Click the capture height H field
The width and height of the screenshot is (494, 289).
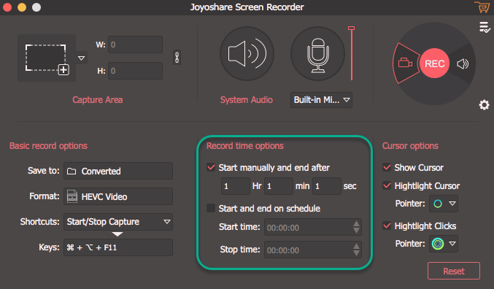click(136, 71)
